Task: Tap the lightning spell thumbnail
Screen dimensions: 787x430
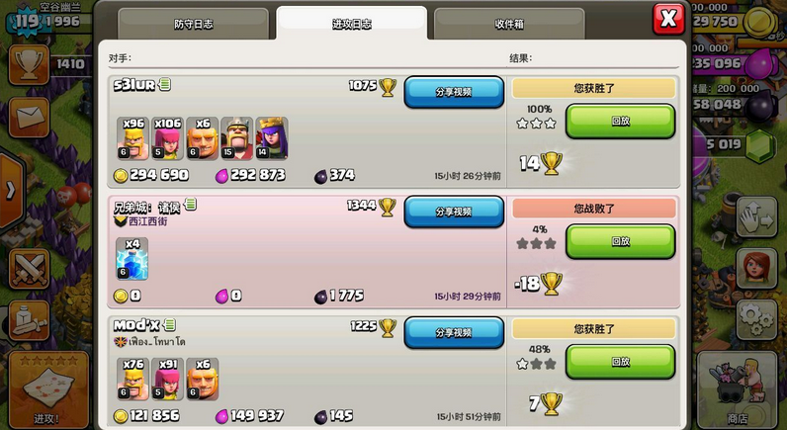Action: [x=132, y=258]
